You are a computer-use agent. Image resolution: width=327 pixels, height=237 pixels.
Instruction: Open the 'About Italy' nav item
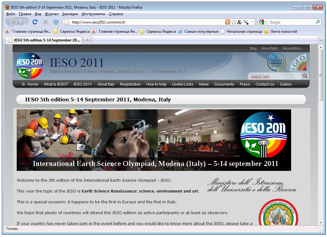click(x=106, y=84)
